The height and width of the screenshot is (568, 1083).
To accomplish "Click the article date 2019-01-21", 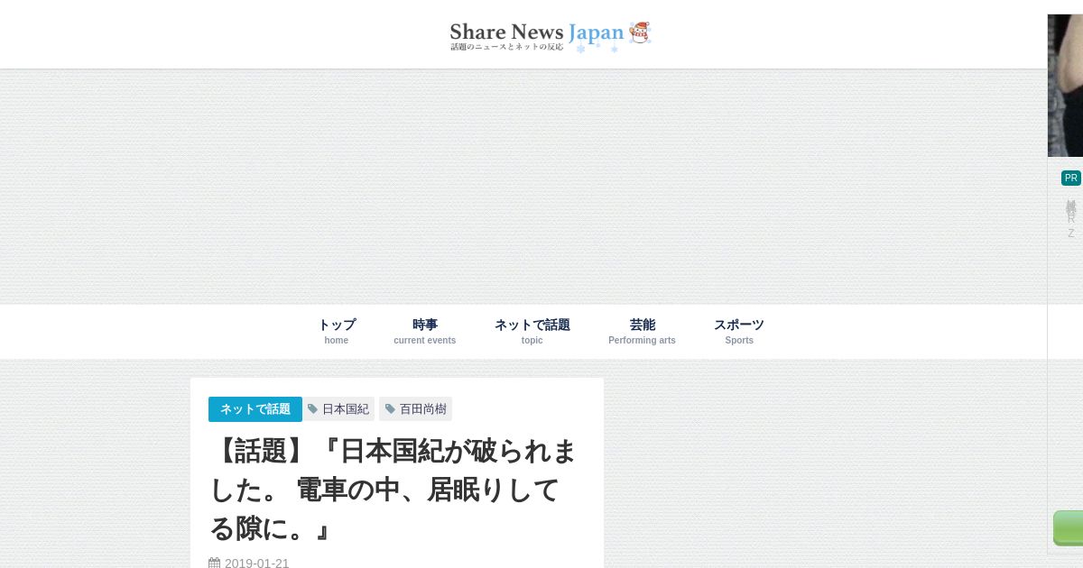I will [257, 563].
